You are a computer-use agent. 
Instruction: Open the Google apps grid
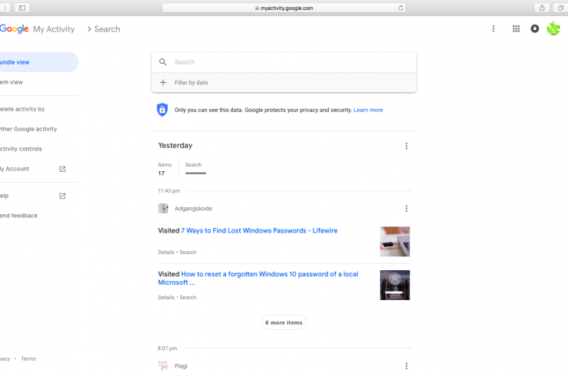click(516, 28)
